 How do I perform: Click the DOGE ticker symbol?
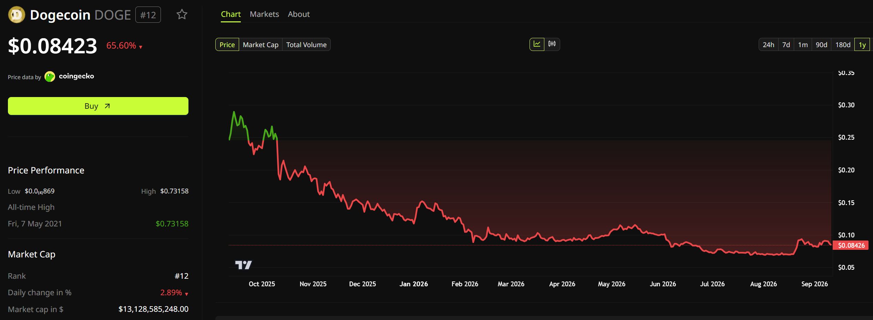(113, 15)
